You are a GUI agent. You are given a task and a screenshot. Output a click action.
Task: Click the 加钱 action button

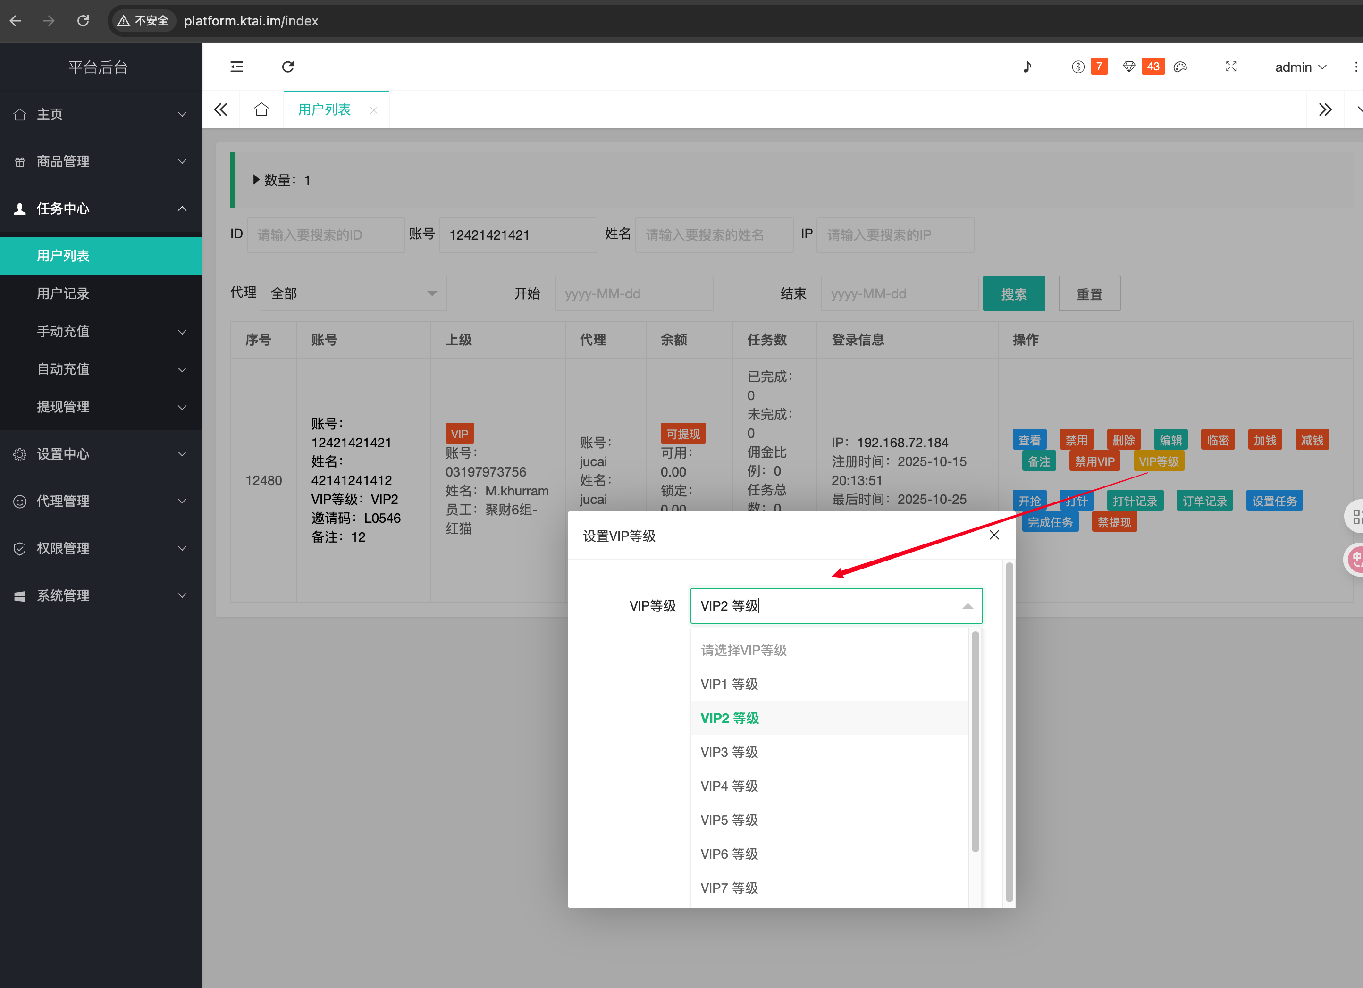pos(1264,440)
